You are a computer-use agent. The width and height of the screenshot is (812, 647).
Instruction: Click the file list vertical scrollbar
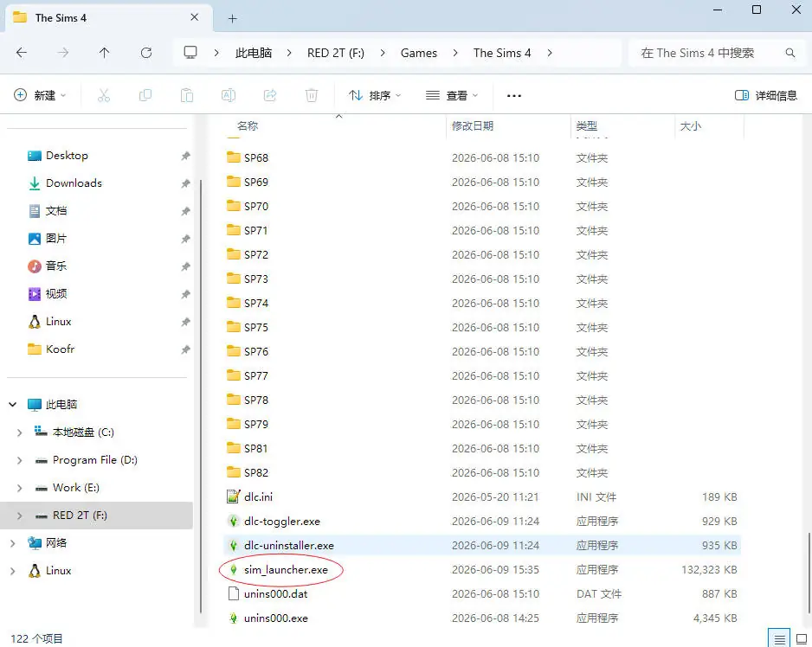tap(809, 574)
